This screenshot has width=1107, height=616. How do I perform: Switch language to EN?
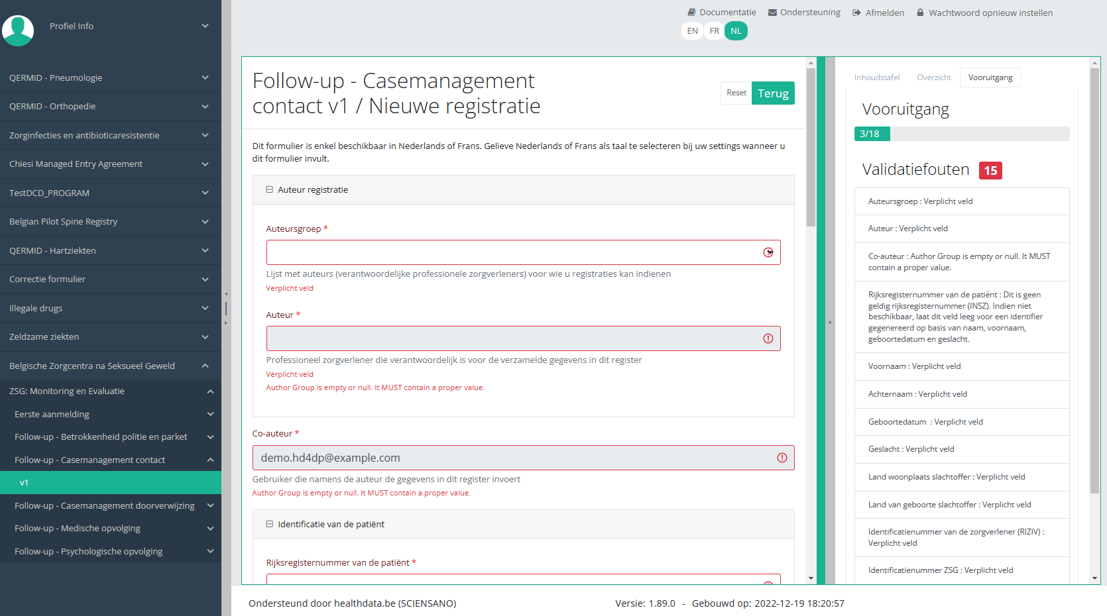tap(692, 31)
